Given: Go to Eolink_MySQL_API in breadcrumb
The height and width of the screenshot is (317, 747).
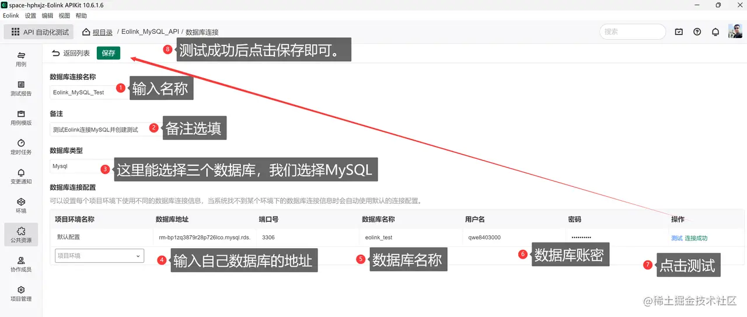Looking at the screenshot, I should 150,32.
